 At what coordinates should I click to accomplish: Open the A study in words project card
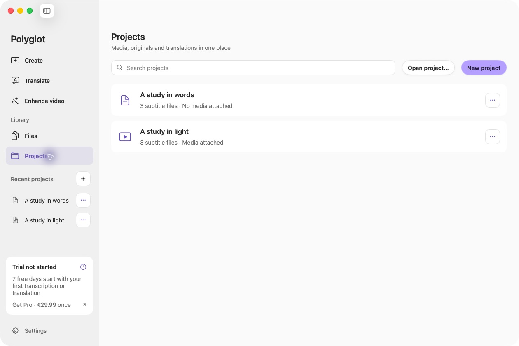click(x=309, y=100)
